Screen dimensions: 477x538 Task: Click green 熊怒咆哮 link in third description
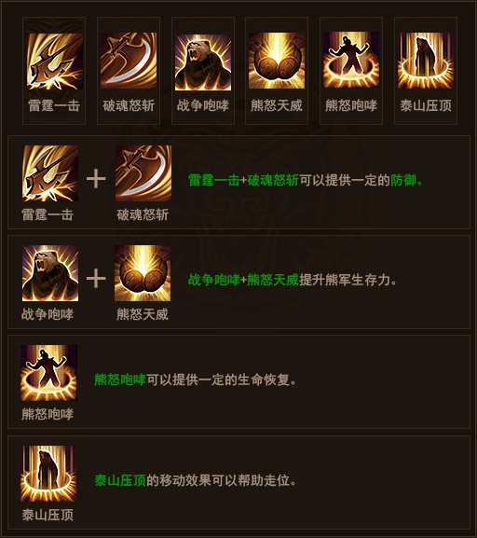[x=120, y=379]
